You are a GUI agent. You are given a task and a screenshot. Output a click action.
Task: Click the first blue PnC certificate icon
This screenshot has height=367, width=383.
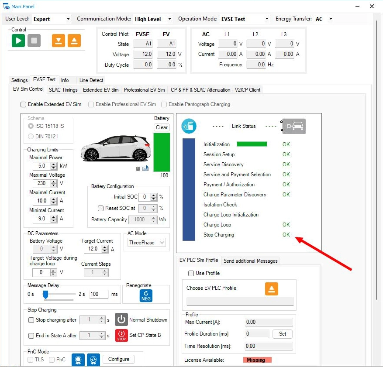[x=78, y=360]
